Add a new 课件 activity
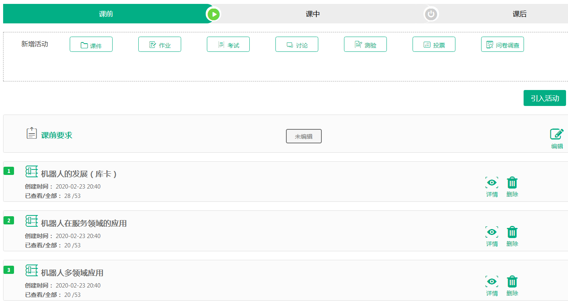 pos(91,45)
